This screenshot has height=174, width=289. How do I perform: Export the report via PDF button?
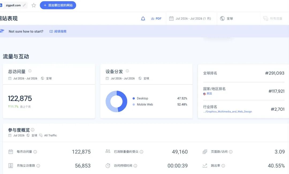click(156, 19)
